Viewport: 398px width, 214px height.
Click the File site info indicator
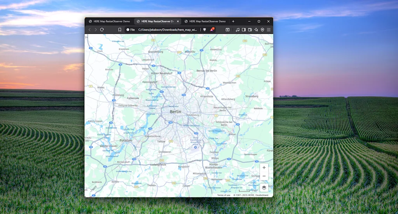131,30
